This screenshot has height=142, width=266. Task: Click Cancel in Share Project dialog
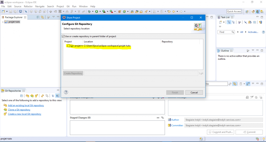(194, 92)
